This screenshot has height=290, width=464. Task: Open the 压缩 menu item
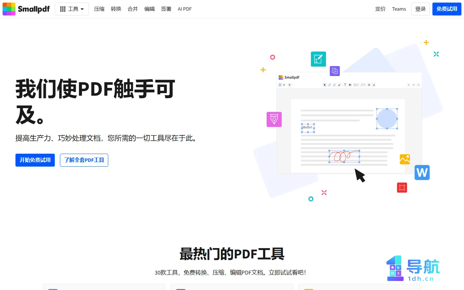[99, 9]
